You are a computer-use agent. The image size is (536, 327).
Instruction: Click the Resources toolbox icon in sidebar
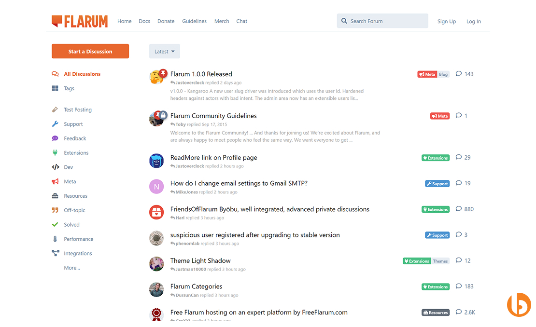55,196
